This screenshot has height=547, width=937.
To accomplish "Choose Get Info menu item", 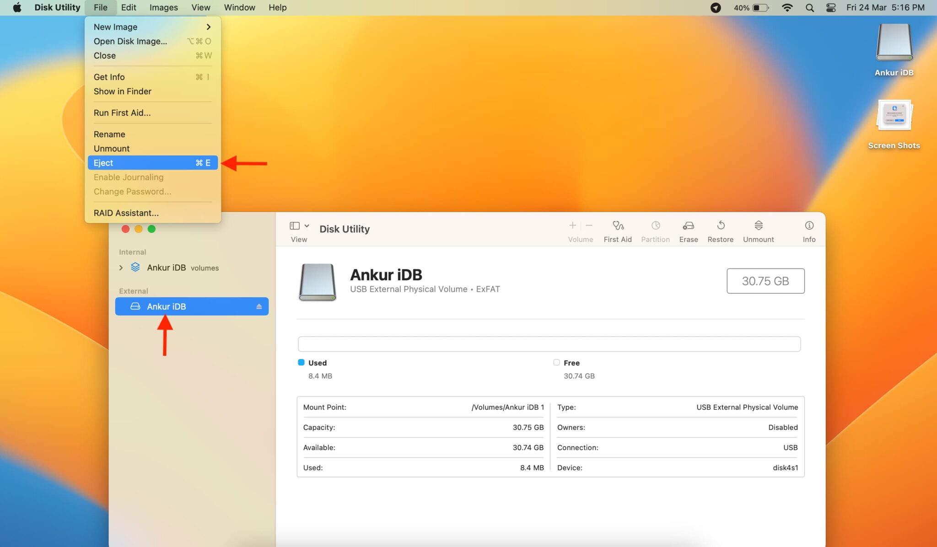I will pyautogui.click(x=153, y=77).
